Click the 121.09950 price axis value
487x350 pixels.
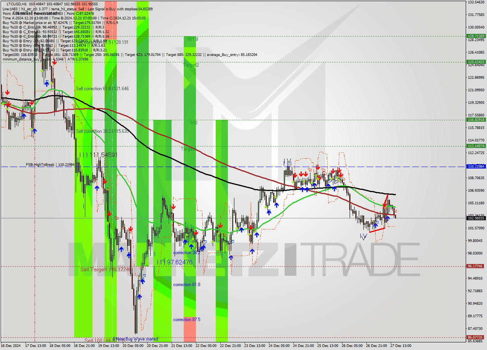click(476, 90)
